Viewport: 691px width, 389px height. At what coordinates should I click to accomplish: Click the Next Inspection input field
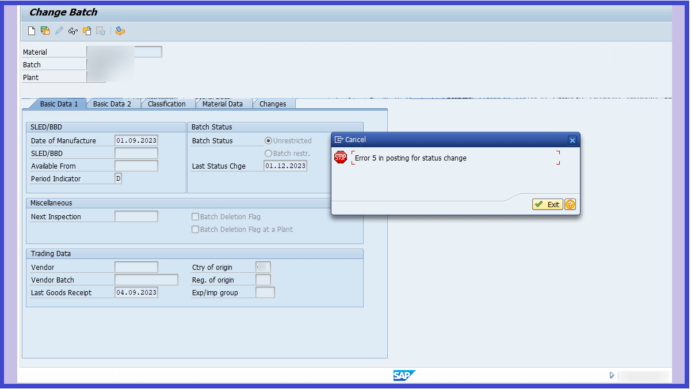[136, 216]
